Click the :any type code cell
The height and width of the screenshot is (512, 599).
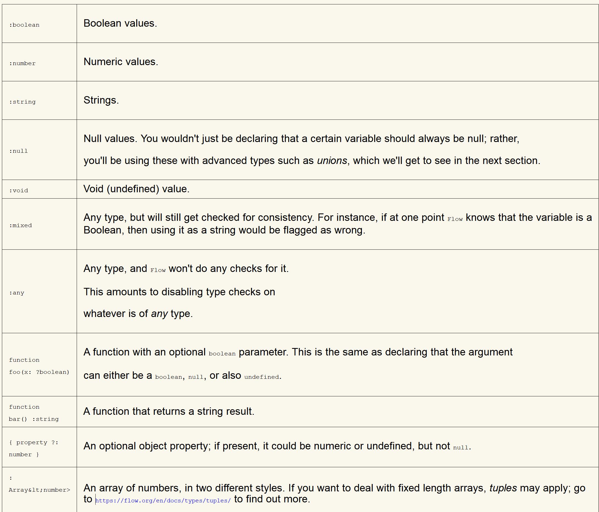coord(17,293)
